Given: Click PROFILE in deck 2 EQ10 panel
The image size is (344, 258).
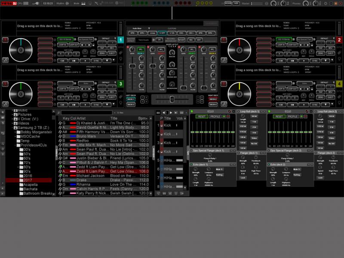Looking at the screenshot, I should pos(292,116).
